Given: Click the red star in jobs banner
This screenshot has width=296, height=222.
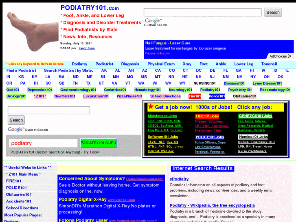Looking at the screenshot, I should tap(151, 106).
